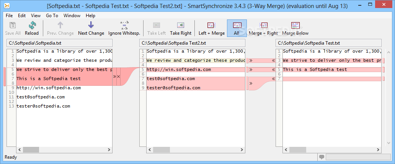Open the Go To menu

[52, 16]
